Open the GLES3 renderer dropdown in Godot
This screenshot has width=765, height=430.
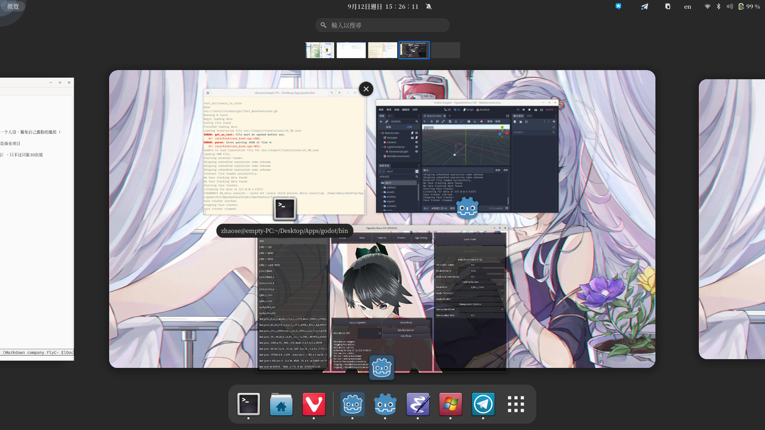tap(550, 109)
